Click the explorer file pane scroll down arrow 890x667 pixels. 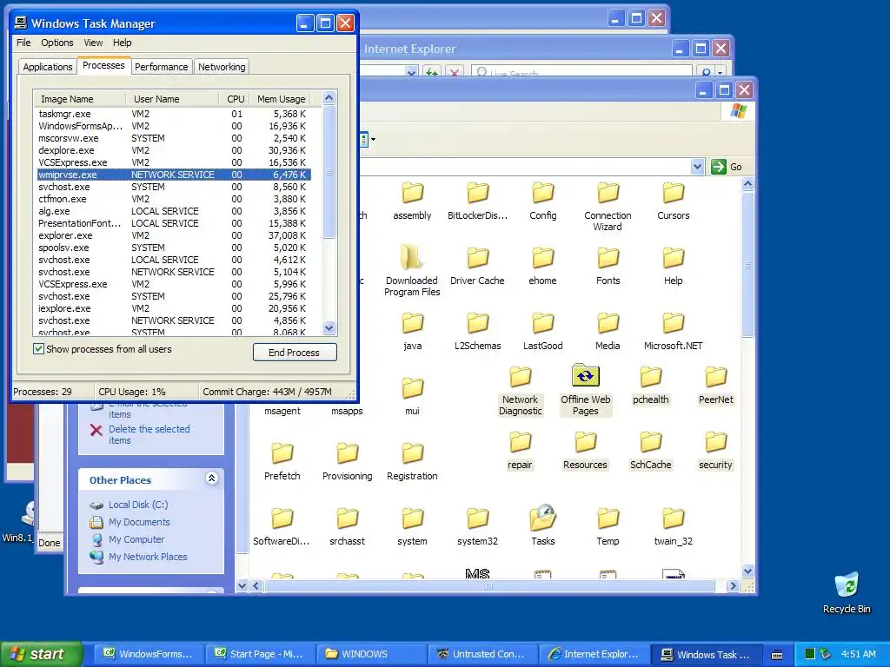point(748,571)
